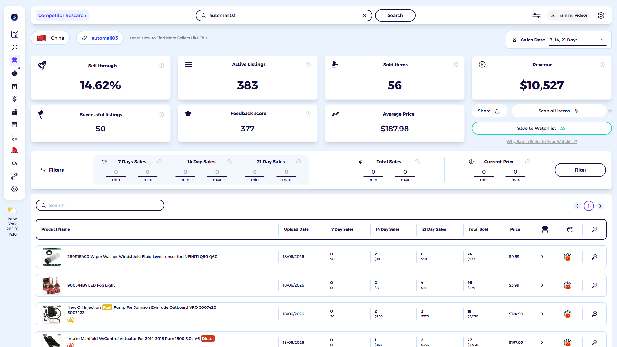Open the filter sliders icon in header
Viewport: 617px width, 347px height.
[536, 15]
